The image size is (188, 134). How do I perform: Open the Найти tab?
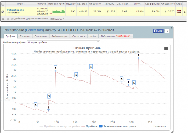pyautogui.click(x=93, y=36)
